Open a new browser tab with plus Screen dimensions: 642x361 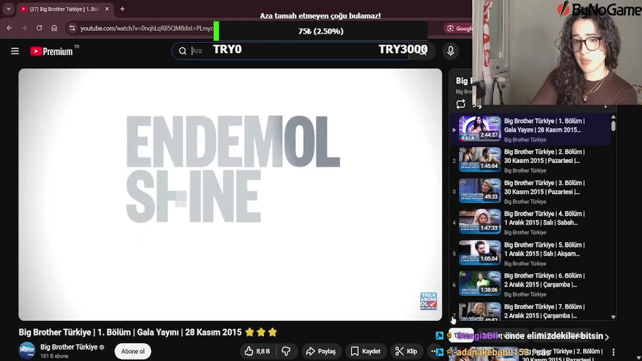(x=122, y=9)
